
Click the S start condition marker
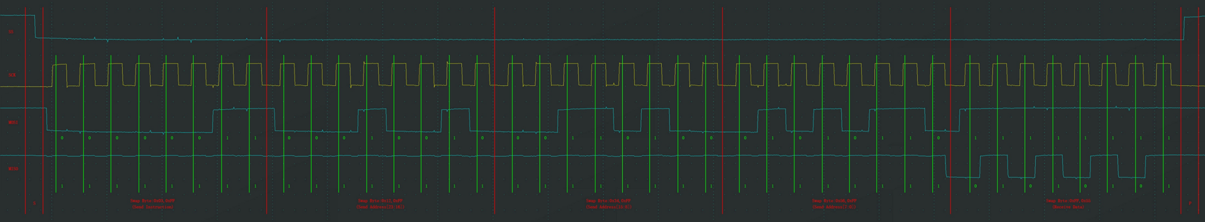34,203
